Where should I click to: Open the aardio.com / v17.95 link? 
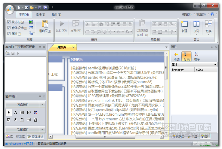(19, 144)
